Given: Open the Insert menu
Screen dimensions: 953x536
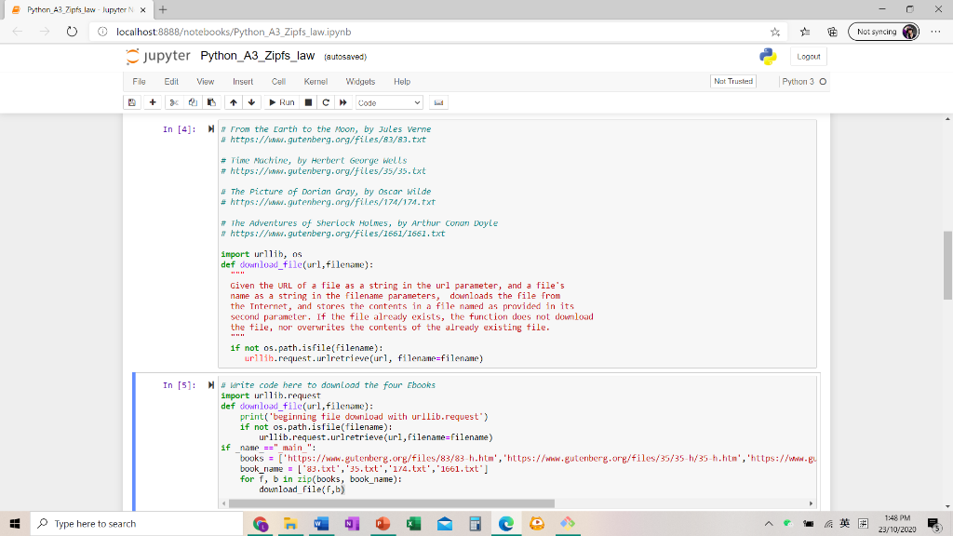Looking at the screenshot, I should pos(243,82).
